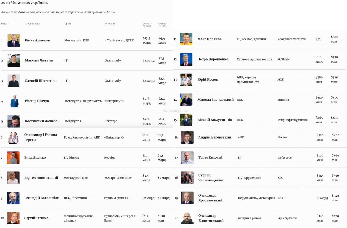Click the Вадим Новинський name link
Screen dimensions: 347x228
(41, 178)
